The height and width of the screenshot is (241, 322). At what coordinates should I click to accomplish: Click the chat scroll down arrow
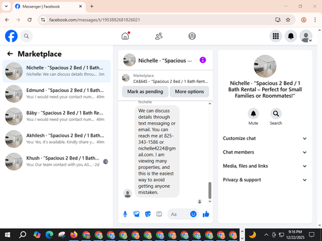210,201
